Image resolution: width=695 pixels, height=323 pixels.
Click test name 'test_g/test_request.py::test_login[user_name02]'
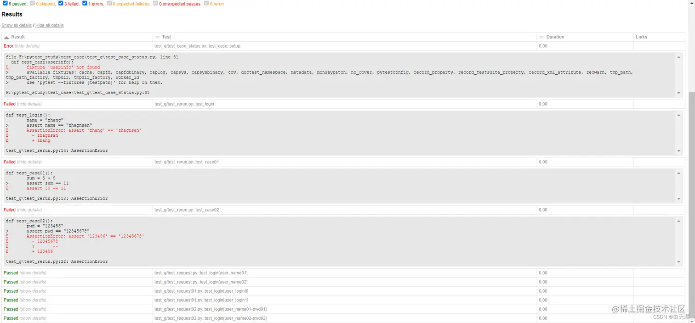click(x=201, y=282)
